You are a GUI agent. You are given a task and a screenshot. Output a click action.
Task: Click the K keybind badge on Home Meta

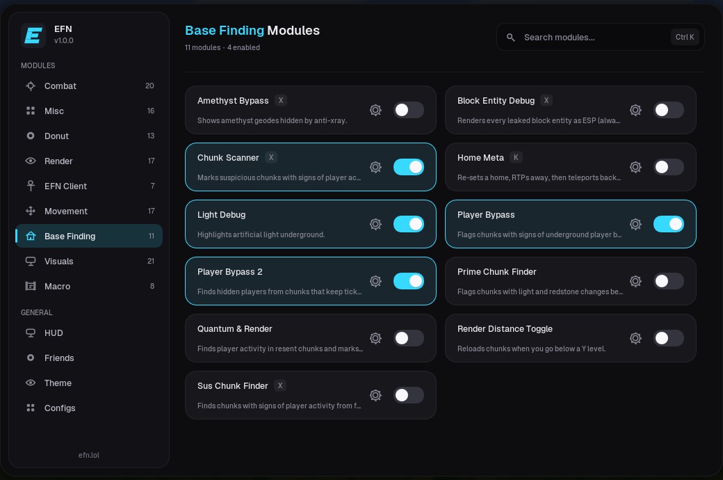point(516,157)
